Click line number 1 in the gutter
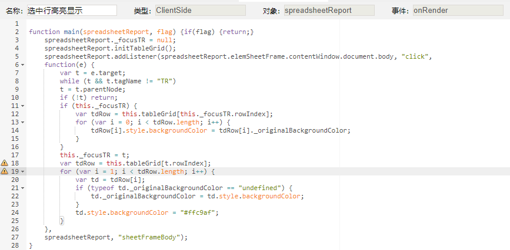 coord(17,23)
